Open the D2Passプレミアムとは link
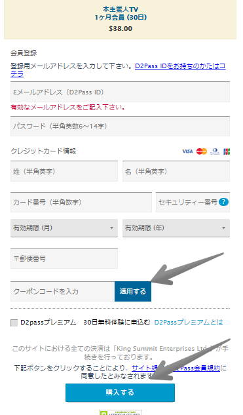The height and width of the screenshot is (415, 243). 189,323
